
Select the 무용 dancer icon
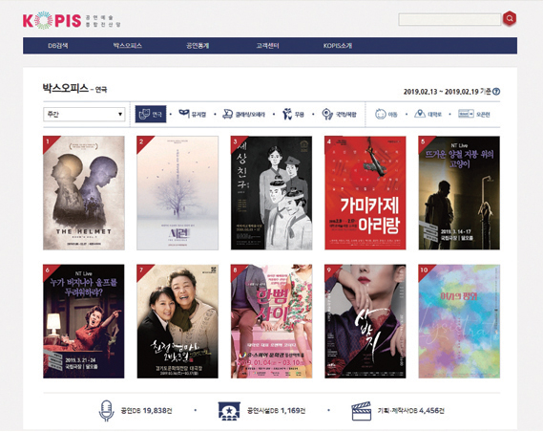[286, 114]
